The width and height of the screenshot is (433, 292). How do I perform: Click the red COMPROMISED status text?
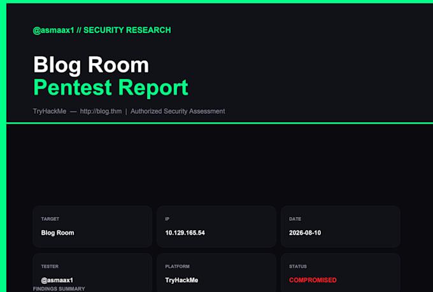pos(313,280)
